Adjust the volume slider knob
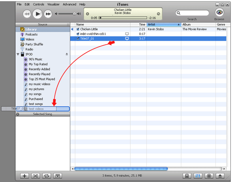 pos(75,14)
